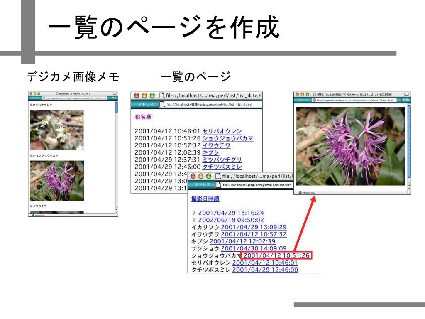Open イカリソウ date link 2001/04/29 13:09:29
The height and width of the screenshot is (319, 425).
pos(254,227)
